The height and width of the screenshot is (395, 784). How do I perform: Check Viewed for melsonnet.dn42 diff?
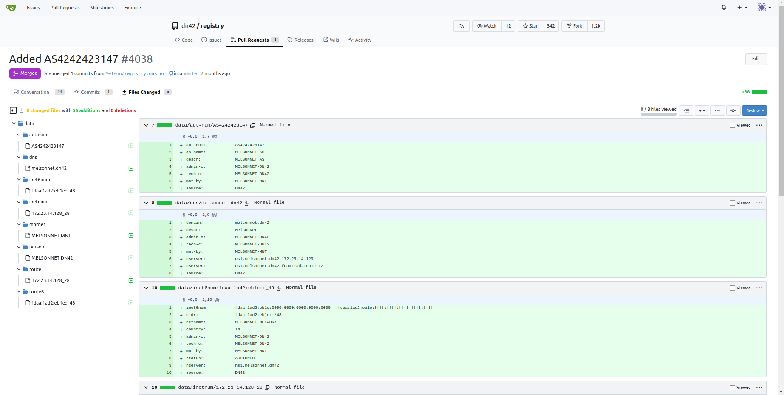733,203
